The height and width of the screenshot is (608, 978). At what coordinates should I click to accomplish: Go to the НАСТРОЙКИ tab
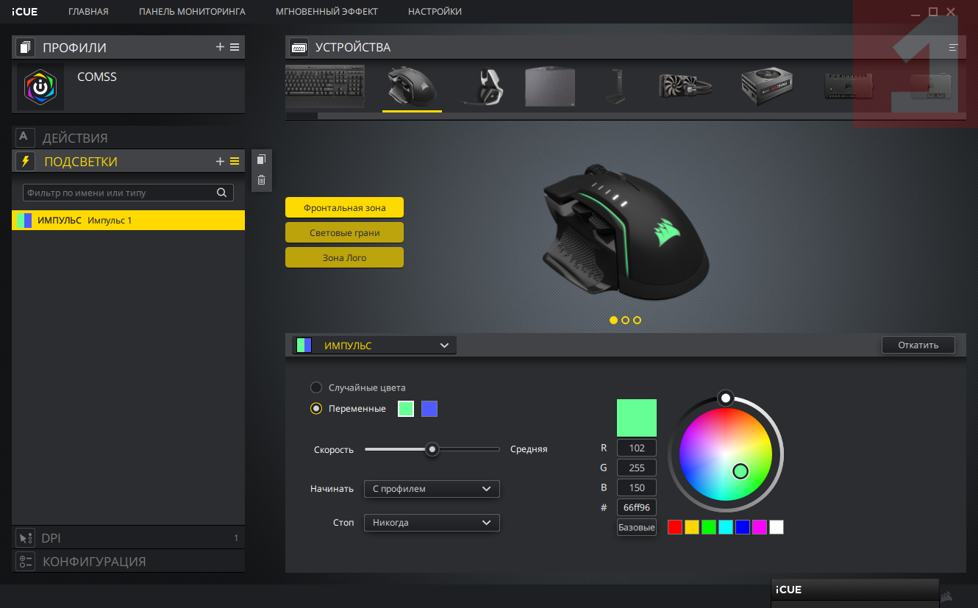(x=435, y=12)
